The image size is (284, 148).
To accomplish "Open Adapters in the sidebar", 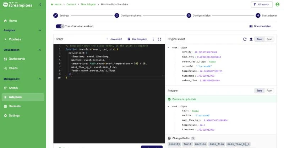I will coord(23,97).
